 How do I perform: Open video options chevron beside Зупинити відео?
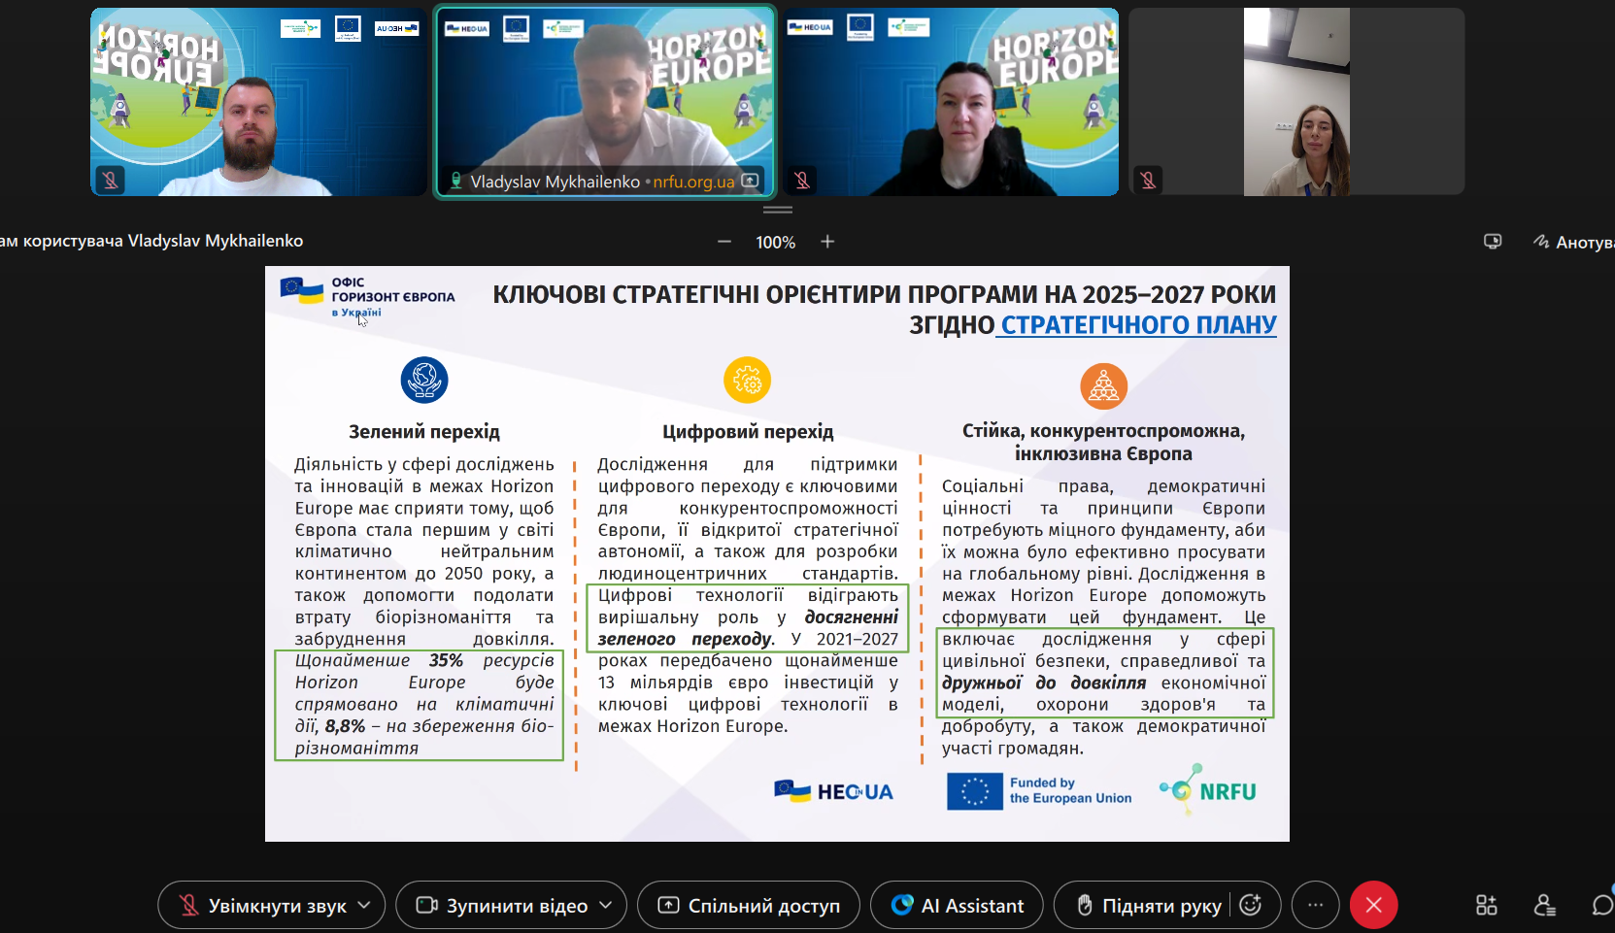click(606, 905)
